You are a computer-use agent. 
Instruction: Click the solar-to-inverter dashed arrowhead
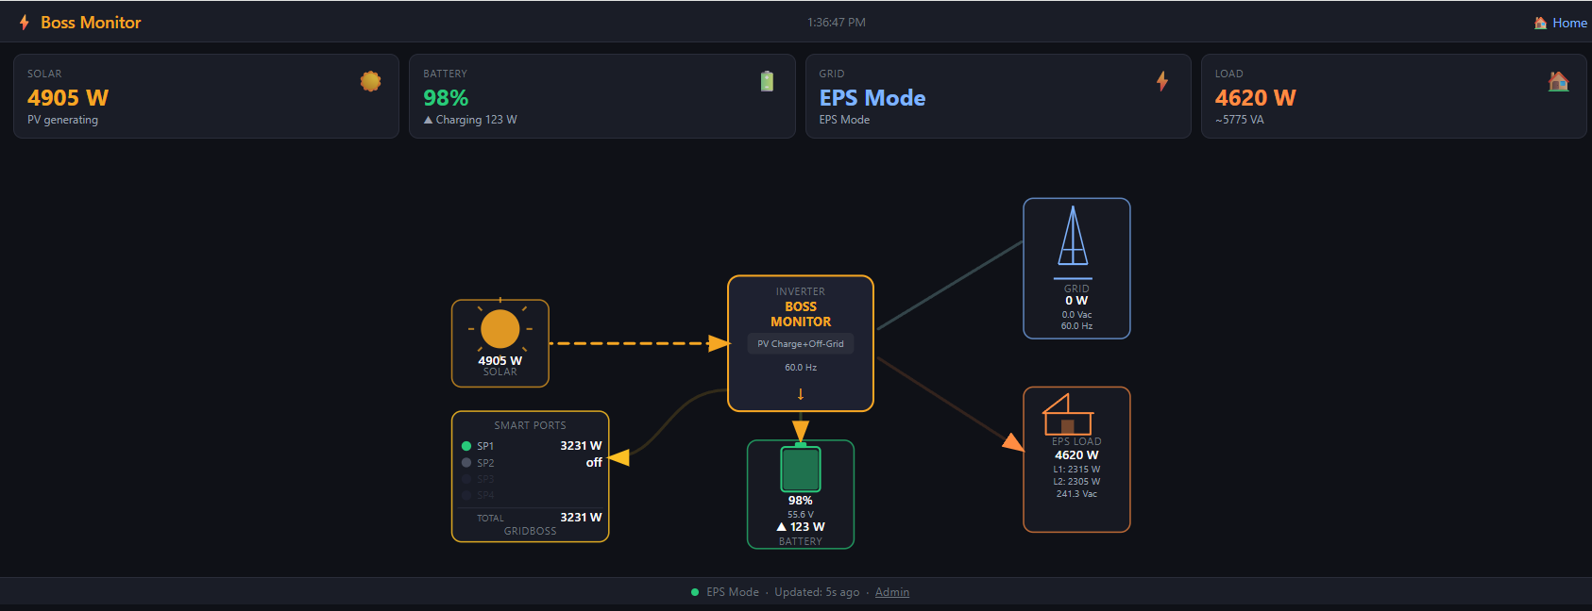pos(720,343)
